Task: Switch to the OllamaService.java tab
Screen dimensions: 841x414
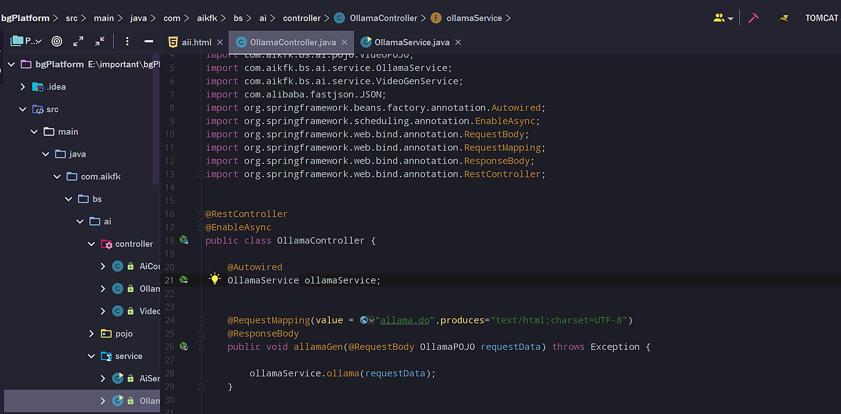Action: coord(411,42)
